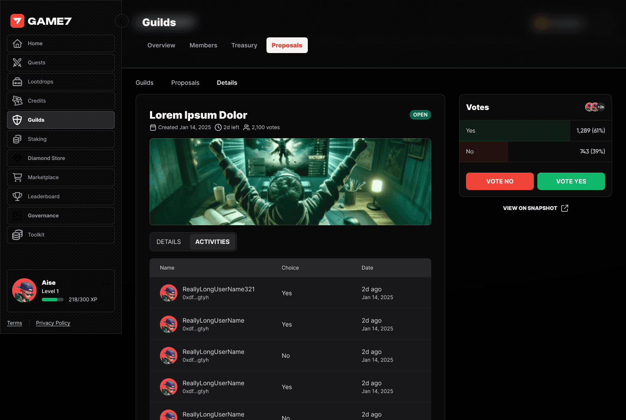The height and width of the screenshot is (420, 626).
Task: Select the Toolkit icon in sidebar
Action: click(17, 235)
